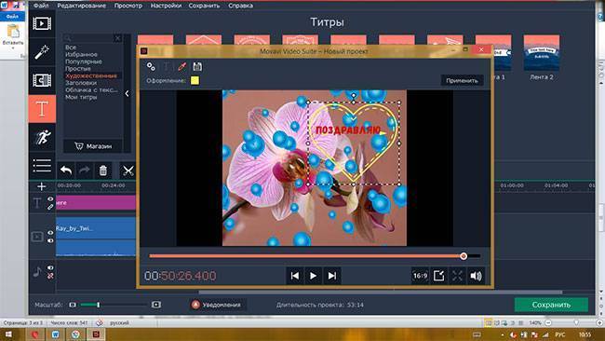This screenshot has height=341, width=605.
Task: Click the green Сохранить button
Action: 551,305
